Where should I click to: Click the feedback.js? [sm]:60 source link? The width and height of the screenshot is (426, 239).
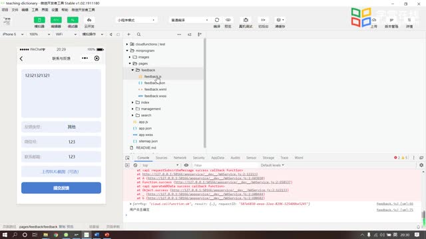pyautogui.click(x=395, y=204)
